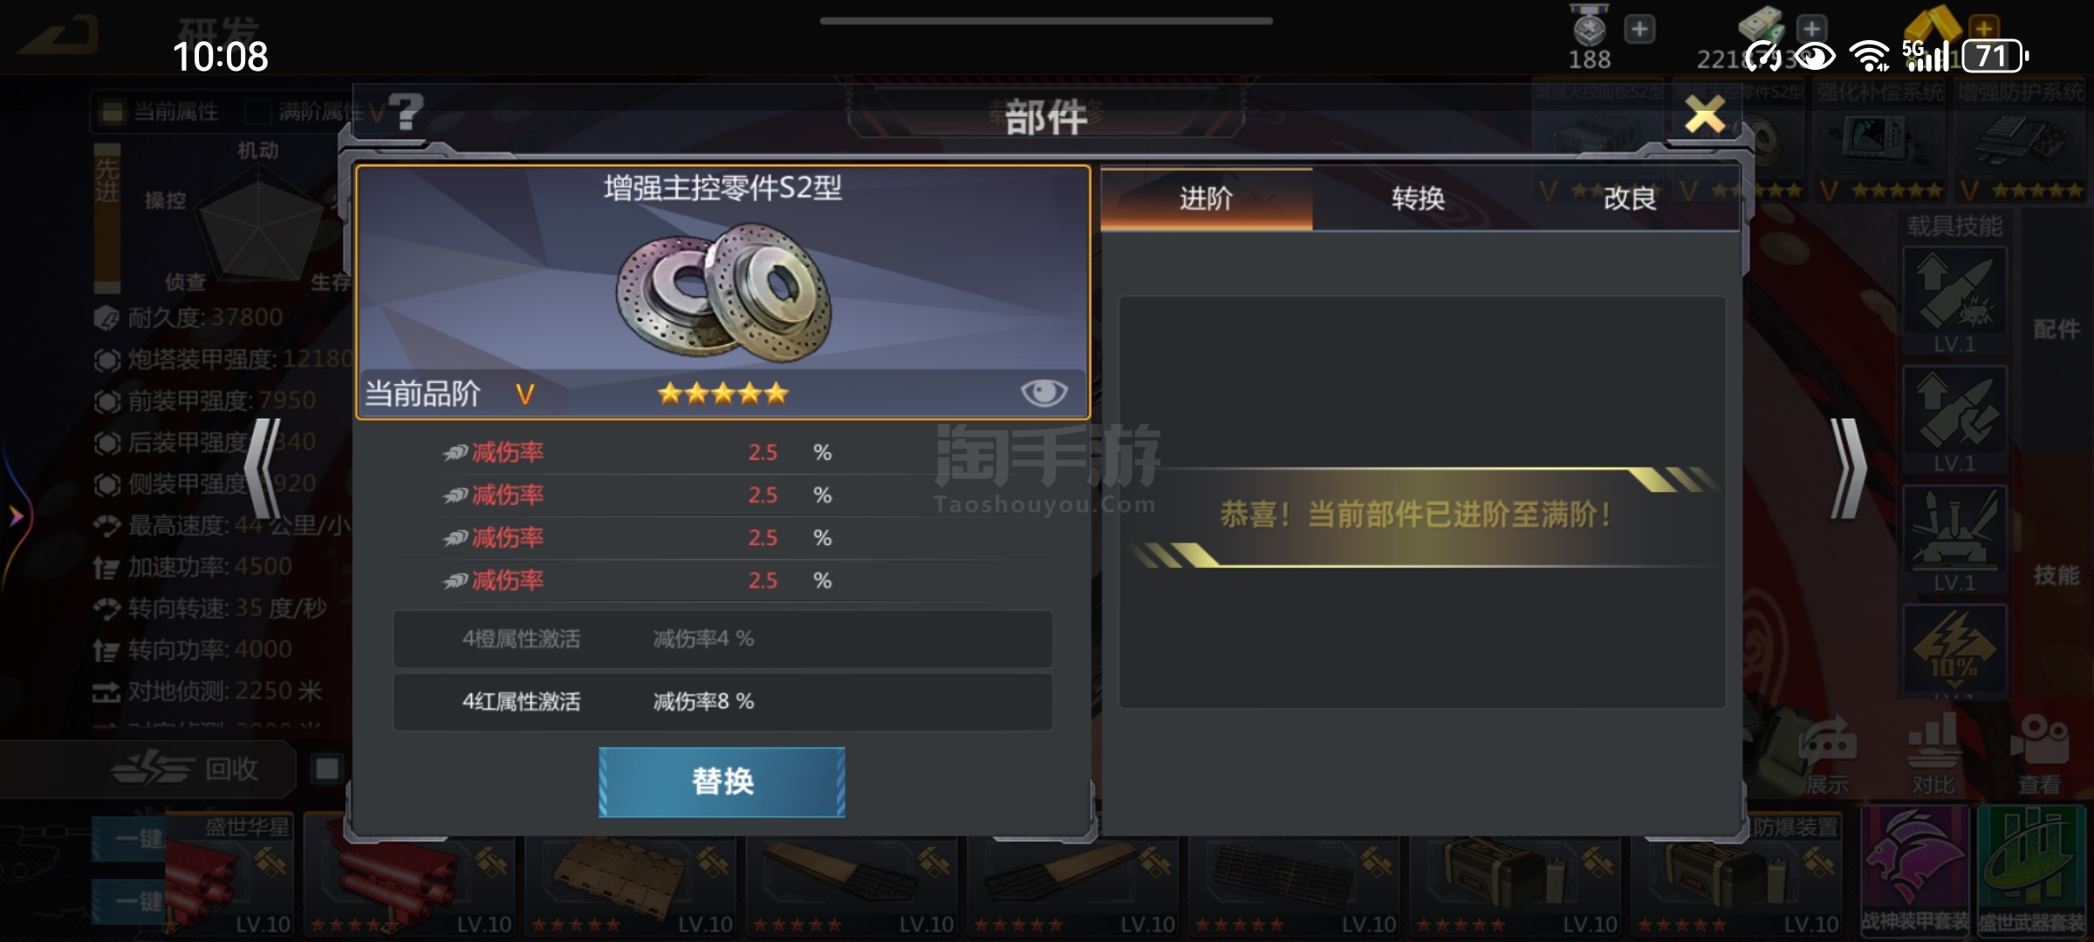The image size is (2094, 942).
Task: Open the 战神装甲套装 set icon
Action: tap(1914, 870)
